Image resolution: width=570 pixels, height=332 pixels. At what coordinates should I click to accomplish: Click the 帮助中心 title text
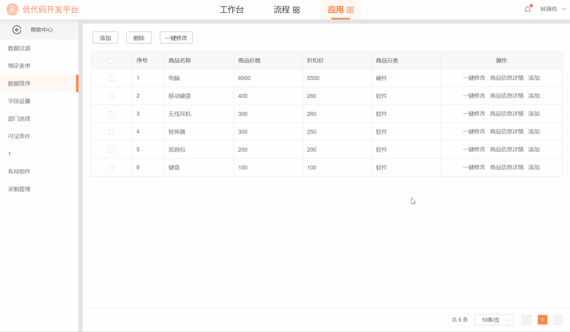(42, 30)
